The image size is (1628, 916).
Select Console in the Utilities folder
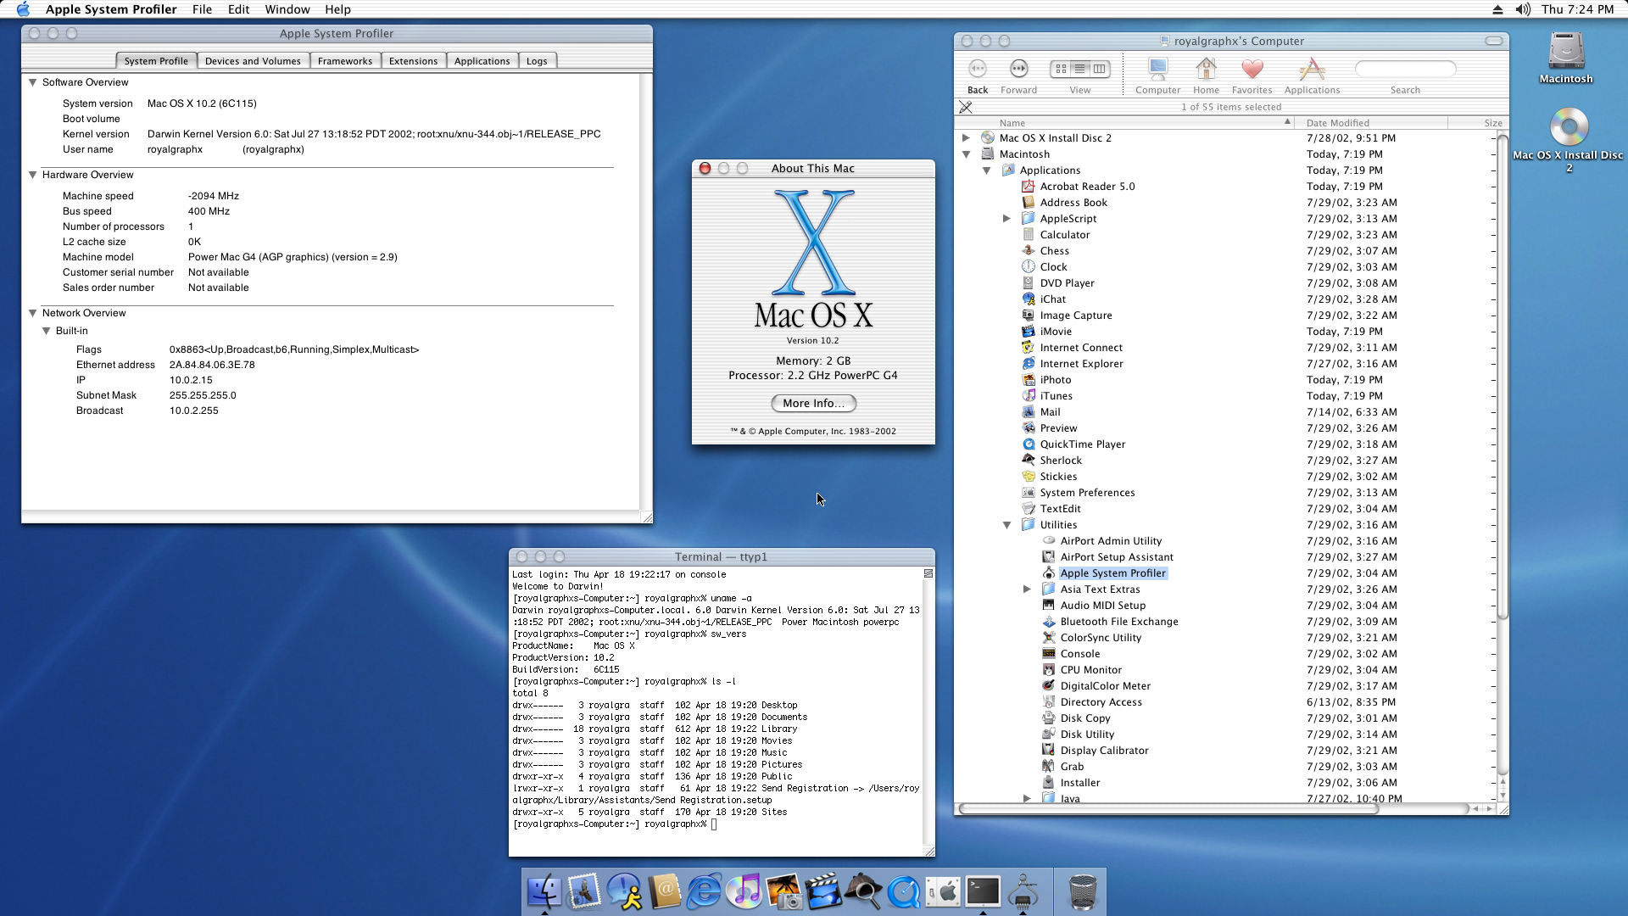(1079, 654)
